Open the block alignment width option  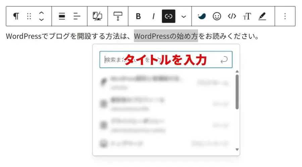pos(62,16)
